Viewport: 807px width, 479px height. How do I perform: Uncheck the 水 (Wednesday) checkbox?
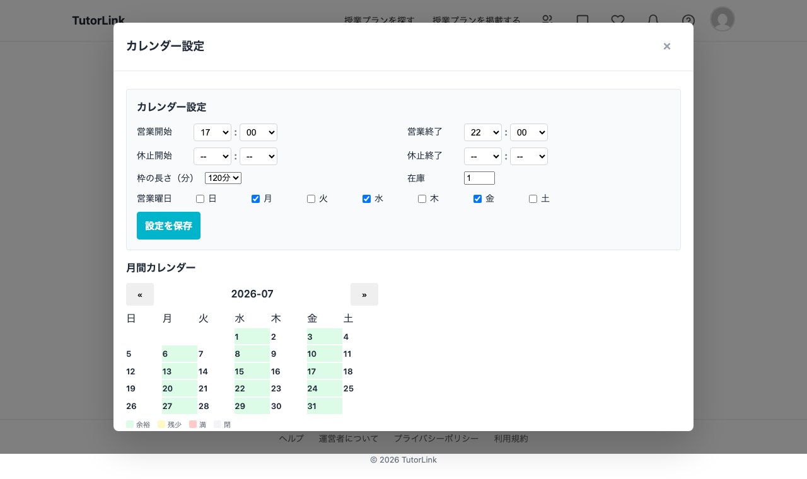pos(366,199)
